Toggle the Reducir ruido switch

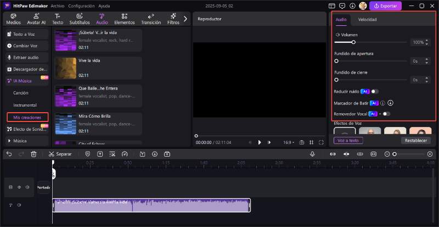point(375,91)
